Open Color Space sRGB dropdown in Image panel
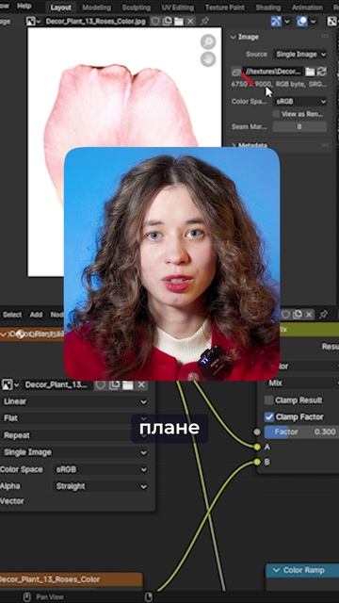339x603 pixels. coord(300,102)
